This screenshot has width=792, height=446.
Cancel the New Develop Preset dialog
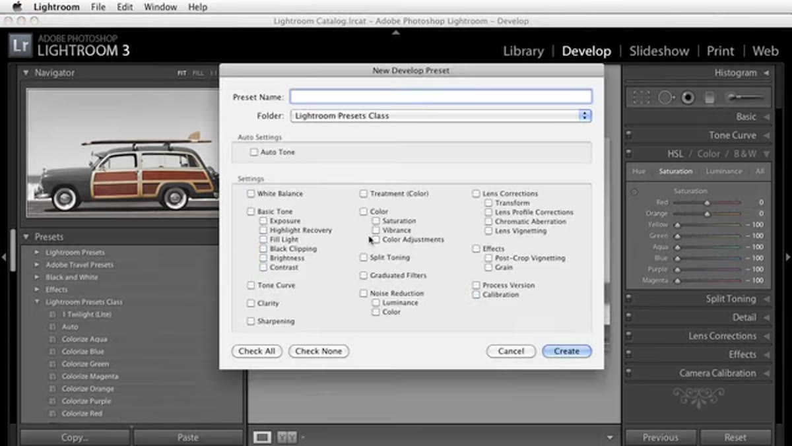(x=511, y=352)
